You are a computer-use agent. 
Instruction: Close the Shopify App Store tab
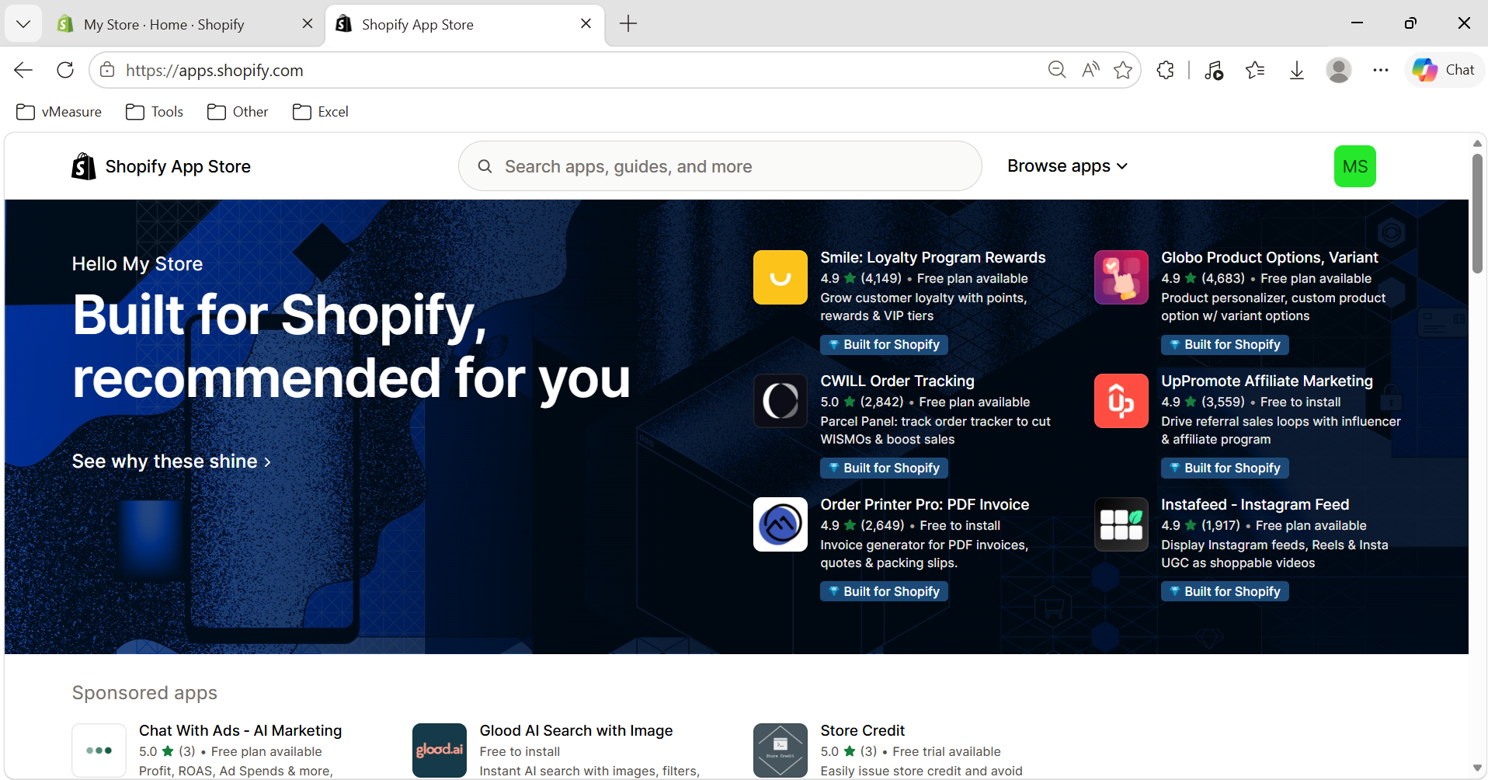pyautogui.click(x=586, y=24)
